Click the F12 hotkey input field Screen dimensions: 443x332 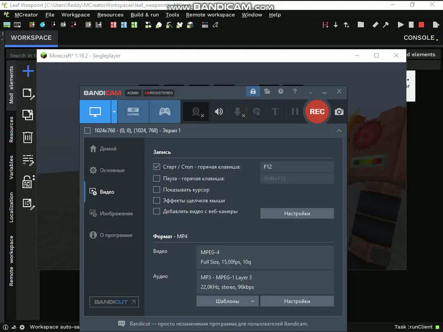click(x=297, y=167)
